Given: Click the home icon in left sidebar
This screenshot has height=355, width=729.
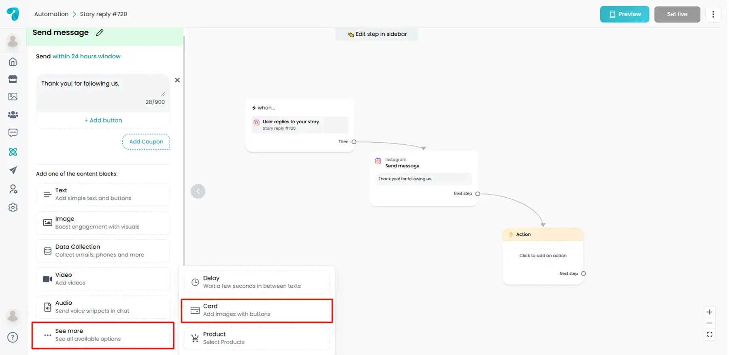Looking at the screenshot, I should 13,62.
